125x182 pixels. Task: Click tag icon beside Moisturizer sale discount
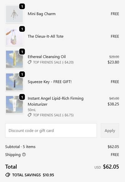[30, 115]
